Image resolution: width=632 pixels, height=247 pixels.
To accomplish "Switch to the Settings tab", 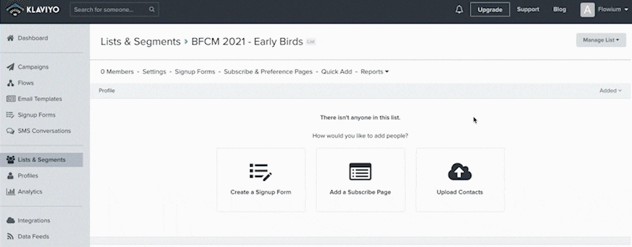I will (154, 72).
